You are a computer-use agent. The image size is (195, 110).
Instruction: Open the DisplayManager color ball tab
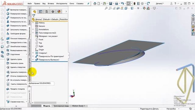(x=59, y=12)
